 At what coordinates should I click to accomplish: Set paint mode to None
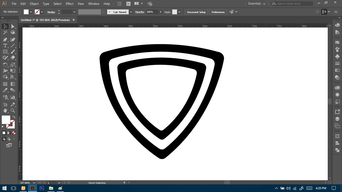click(x=14, y=133)
